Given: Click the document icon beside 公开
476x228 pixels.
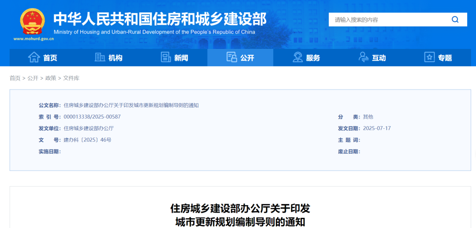Looking at the screenshot, I should click(x=232, y=57).
